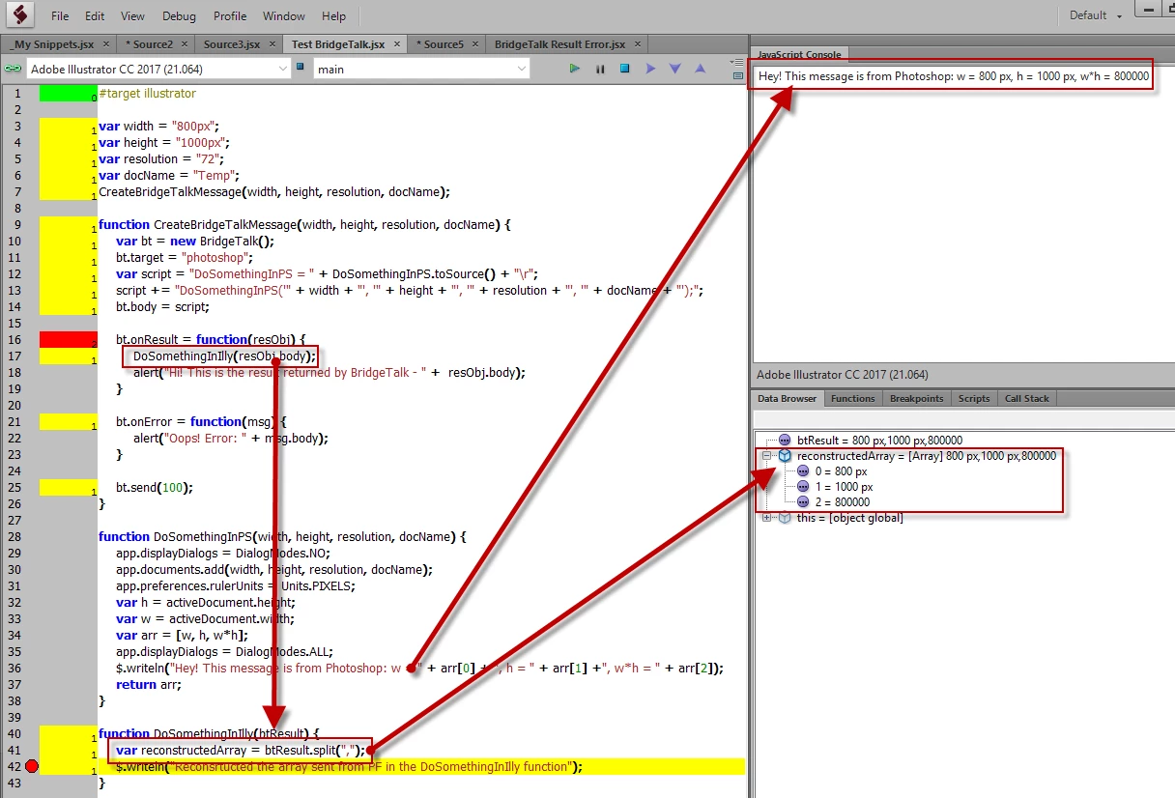Click the green link connection icon
This screenshot has height=798, width=1175.
(13, 69)
